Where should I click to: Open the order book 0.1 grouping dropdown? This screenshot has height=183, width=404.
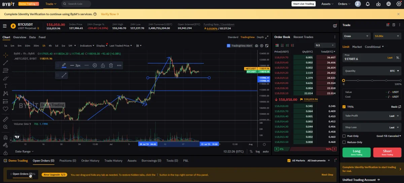pos(325,45)
